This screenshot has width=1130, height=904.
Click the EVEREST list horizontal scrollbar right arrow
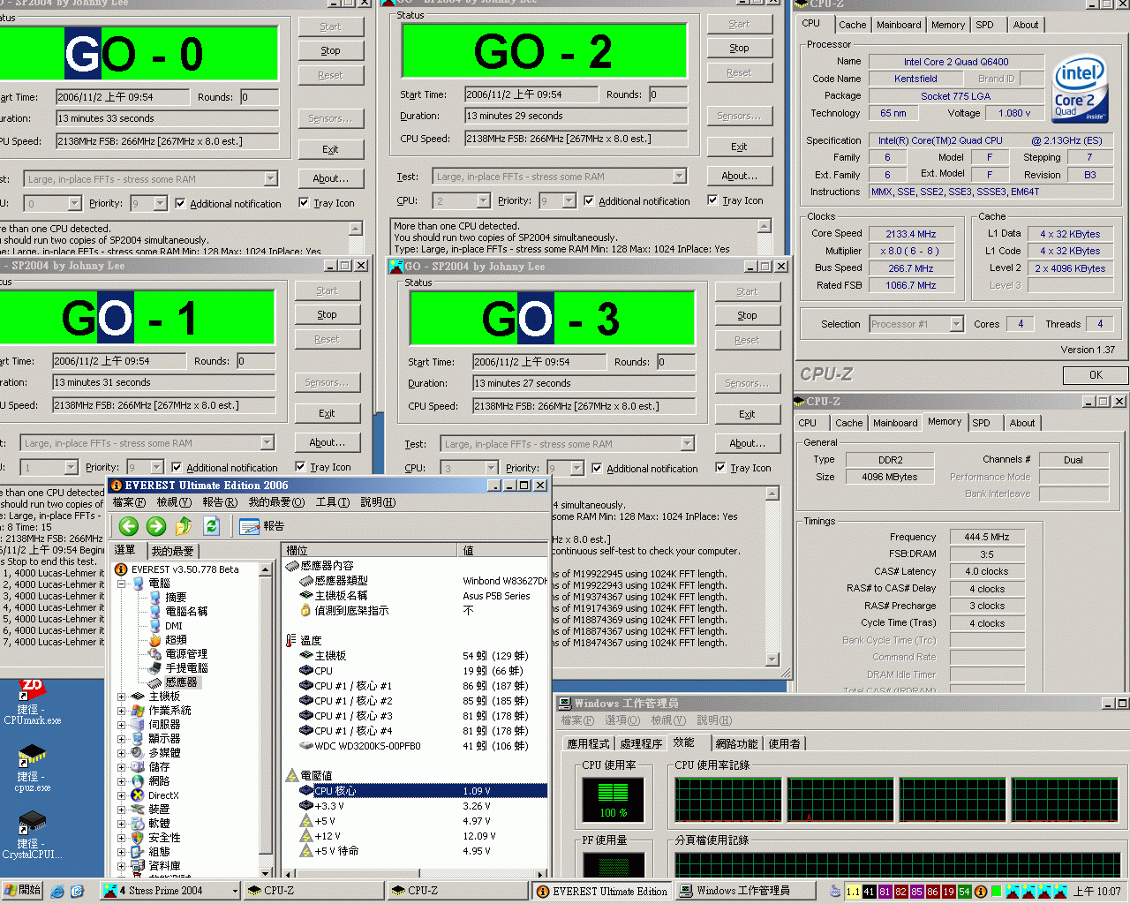542,875
